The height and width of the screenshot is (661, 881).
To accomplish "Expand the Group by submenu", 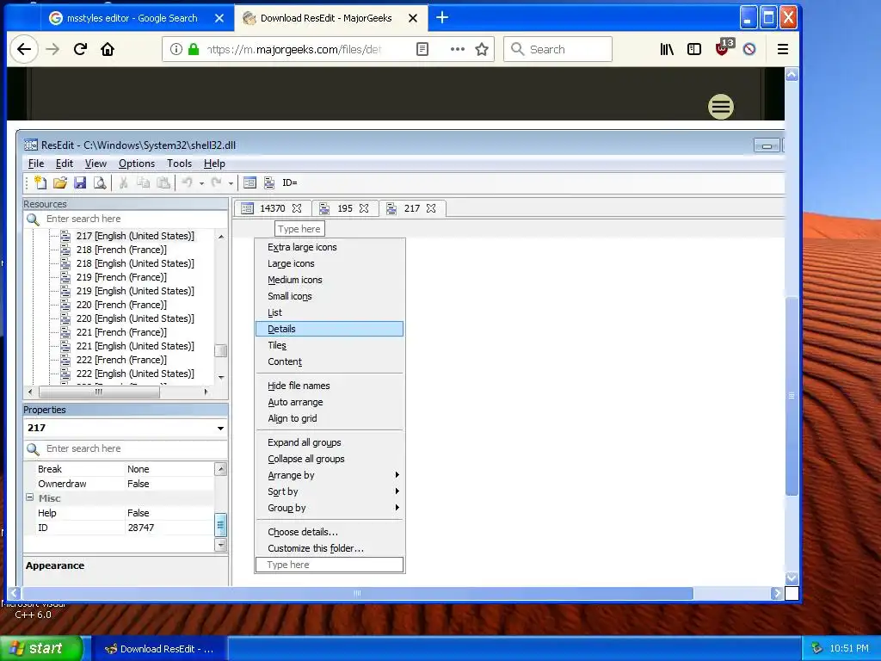I will (330, 508).
